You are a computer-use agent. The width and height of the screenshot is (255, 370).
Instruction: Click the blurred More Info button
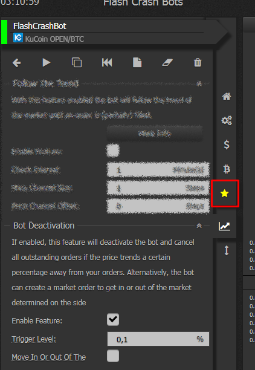pyautogui.click(x=155, y=134)
